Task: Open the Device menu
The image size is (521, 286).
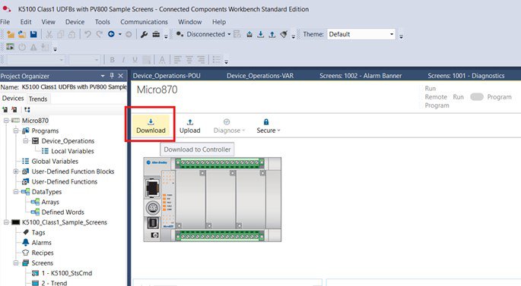Action: [x=75, y=22]
